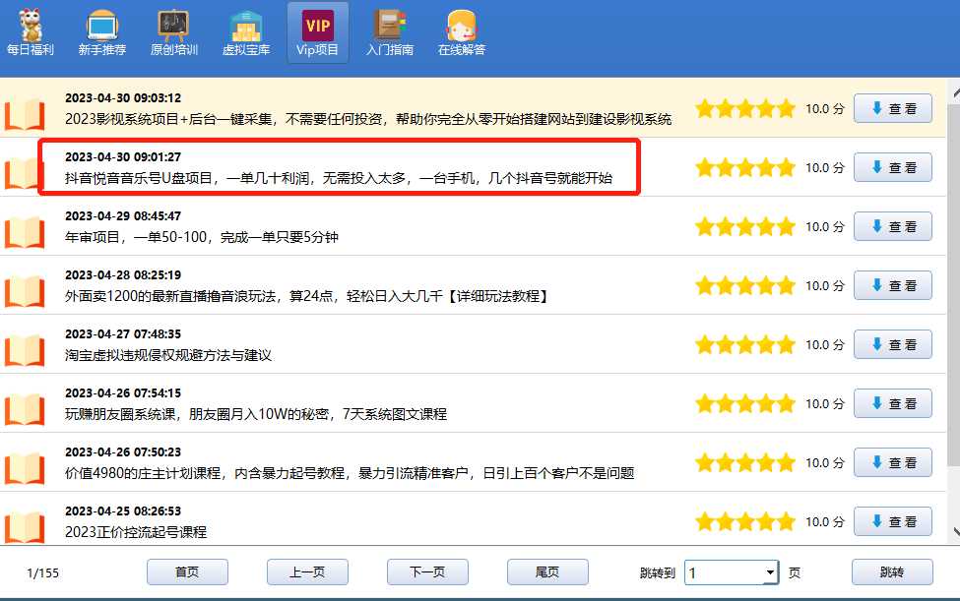This screenshot has height=601, width=960.
Task: Click book icon for 直播撸音浪玩法 row
Action: pos(25,291)
